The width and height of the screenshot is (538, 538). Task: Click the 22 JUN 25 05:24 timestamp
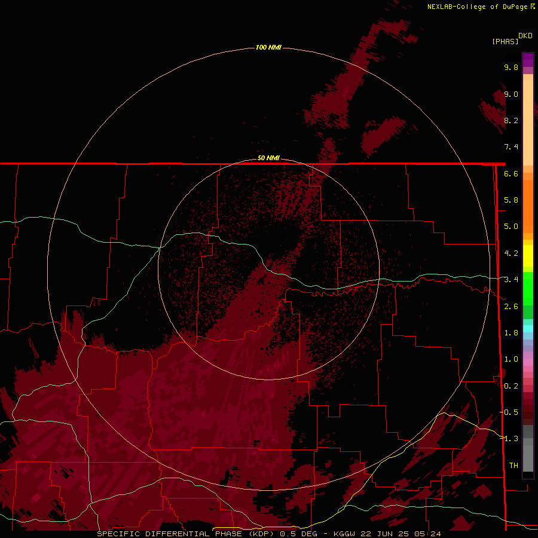[x=401, y=534]
